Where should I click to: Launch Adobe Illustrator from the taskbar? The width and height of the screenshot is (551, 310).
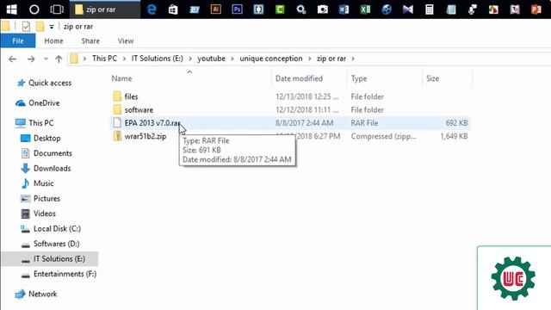216,9
